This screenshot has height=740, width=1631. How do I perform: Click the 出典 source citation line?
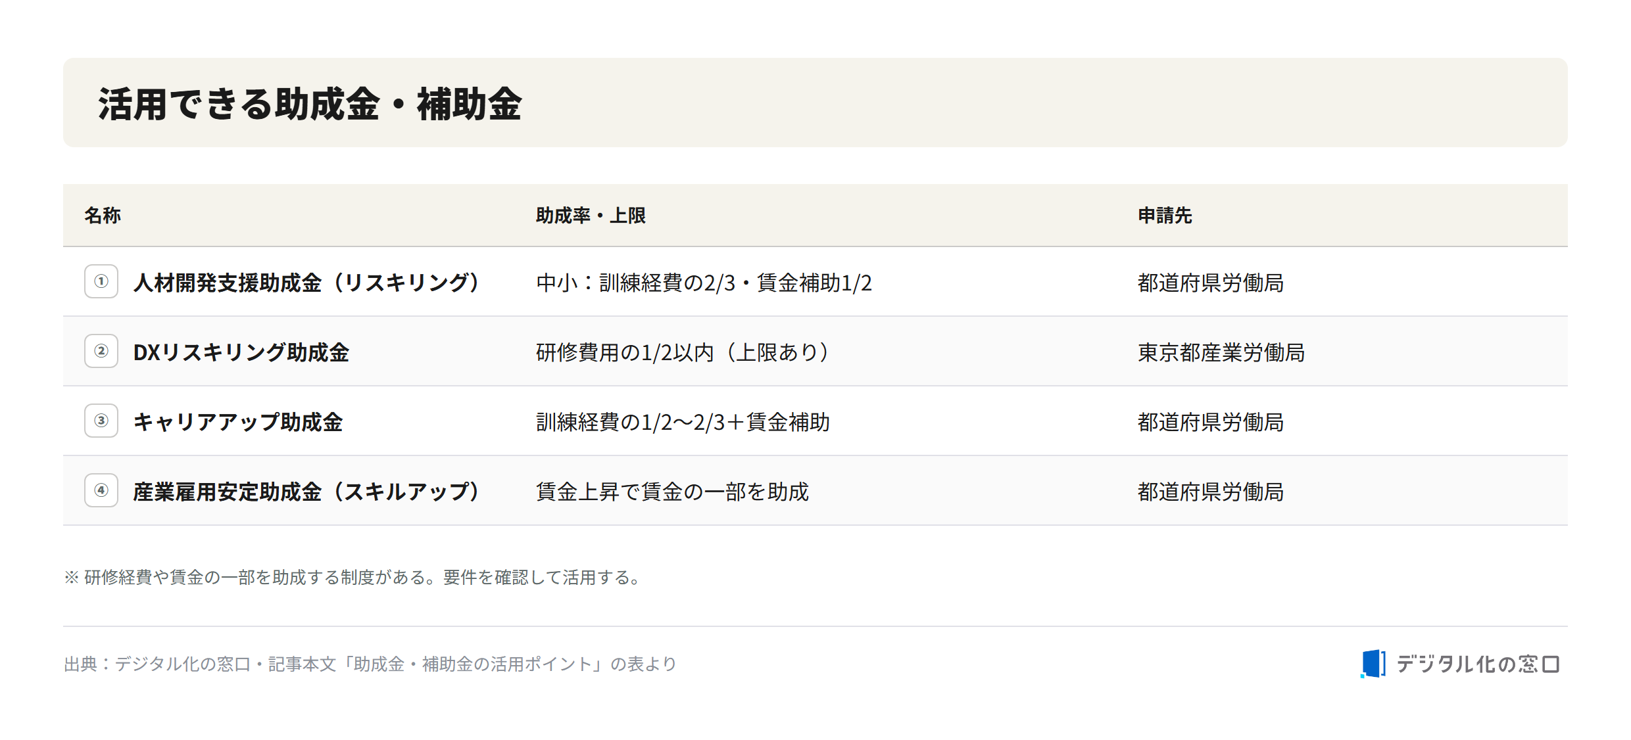[x=370, y=664]
